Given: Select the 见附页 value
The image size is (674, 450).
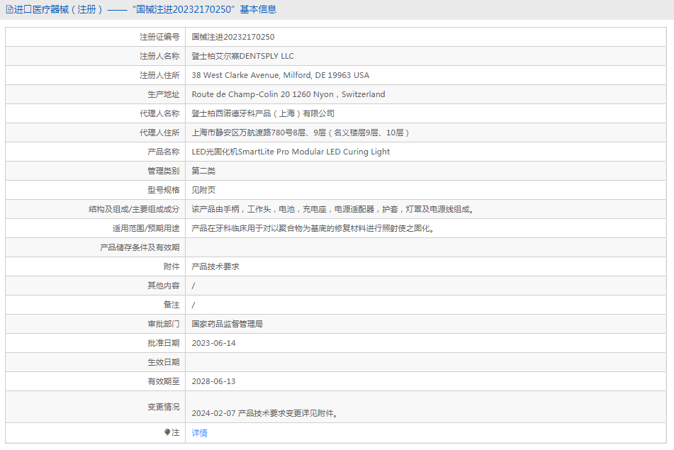Looking at the screenshot, I should pyautogui.click(x=203, y=190).
